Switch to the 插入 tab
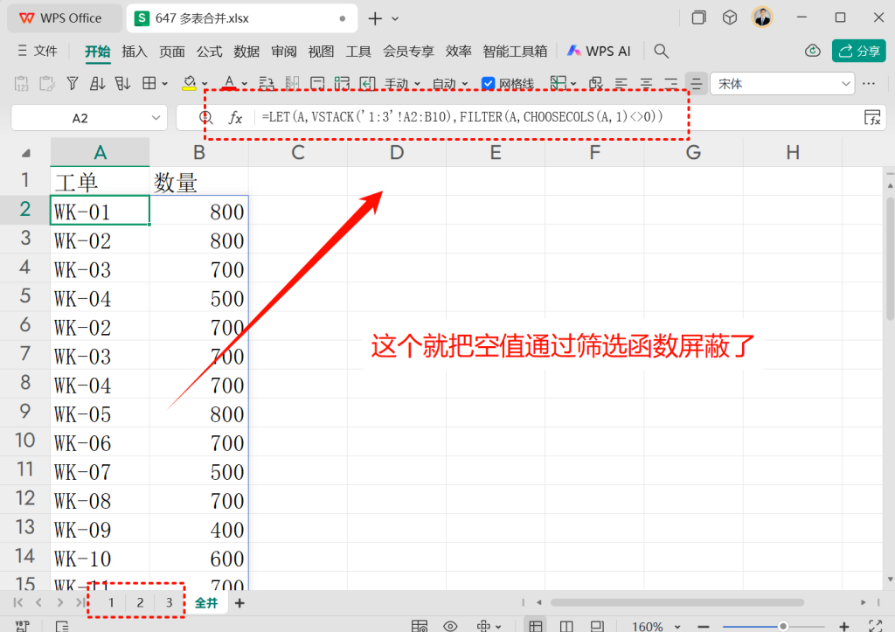 [135, 52]
